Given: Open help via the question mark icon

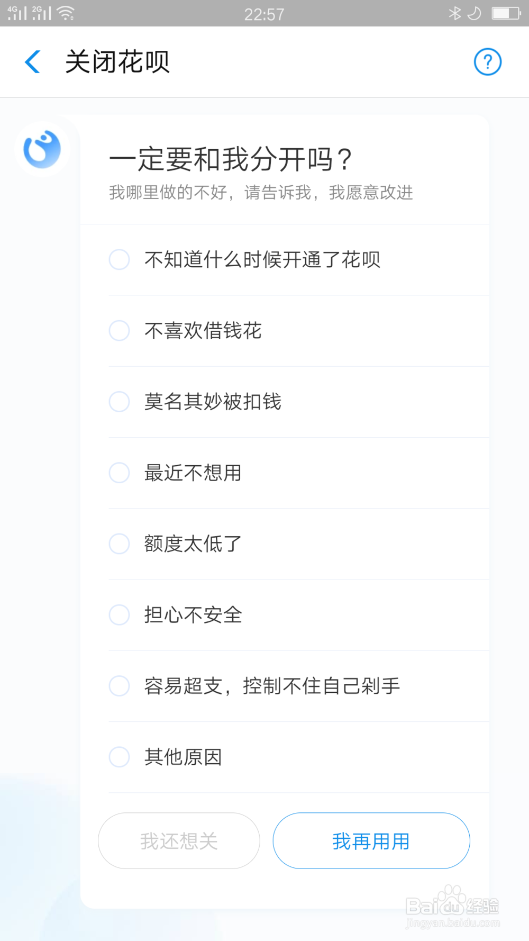Looking at the screenshot, I should 487,62.
